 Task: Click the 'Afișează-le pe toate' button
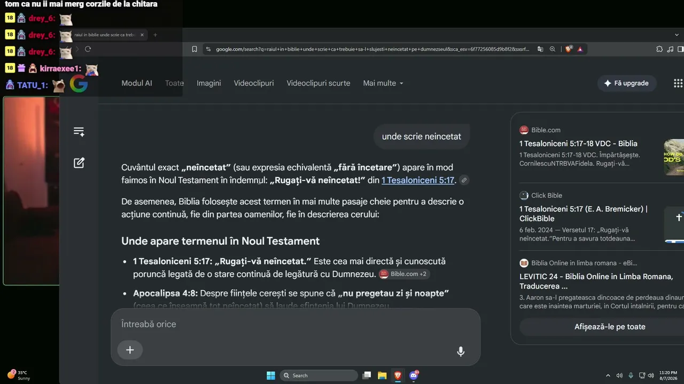tap(610, 326)
